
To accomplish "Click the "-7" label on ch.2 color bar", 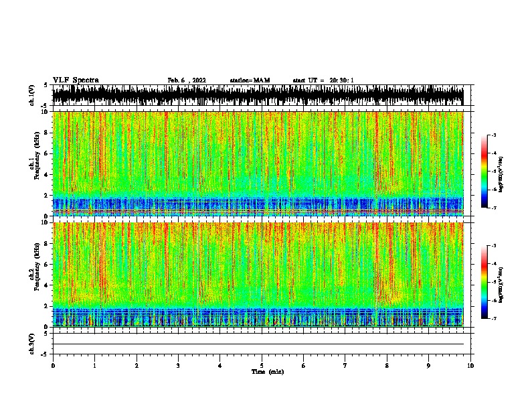I will [x=494, y=319].
